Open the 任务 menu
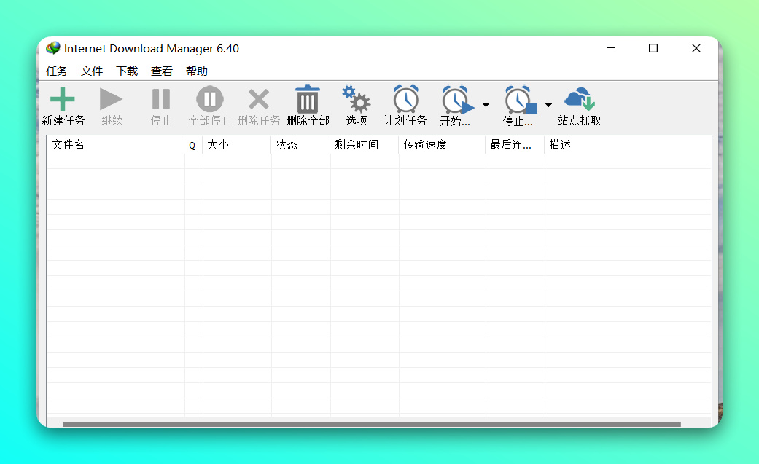Image resolution: width=759 pixels, height=464 pixels. tap(57, 71)
